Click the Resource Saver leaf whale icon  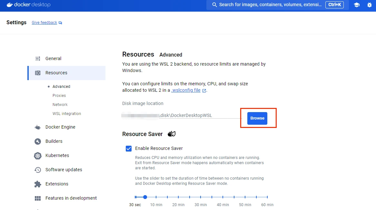[172, 134]
